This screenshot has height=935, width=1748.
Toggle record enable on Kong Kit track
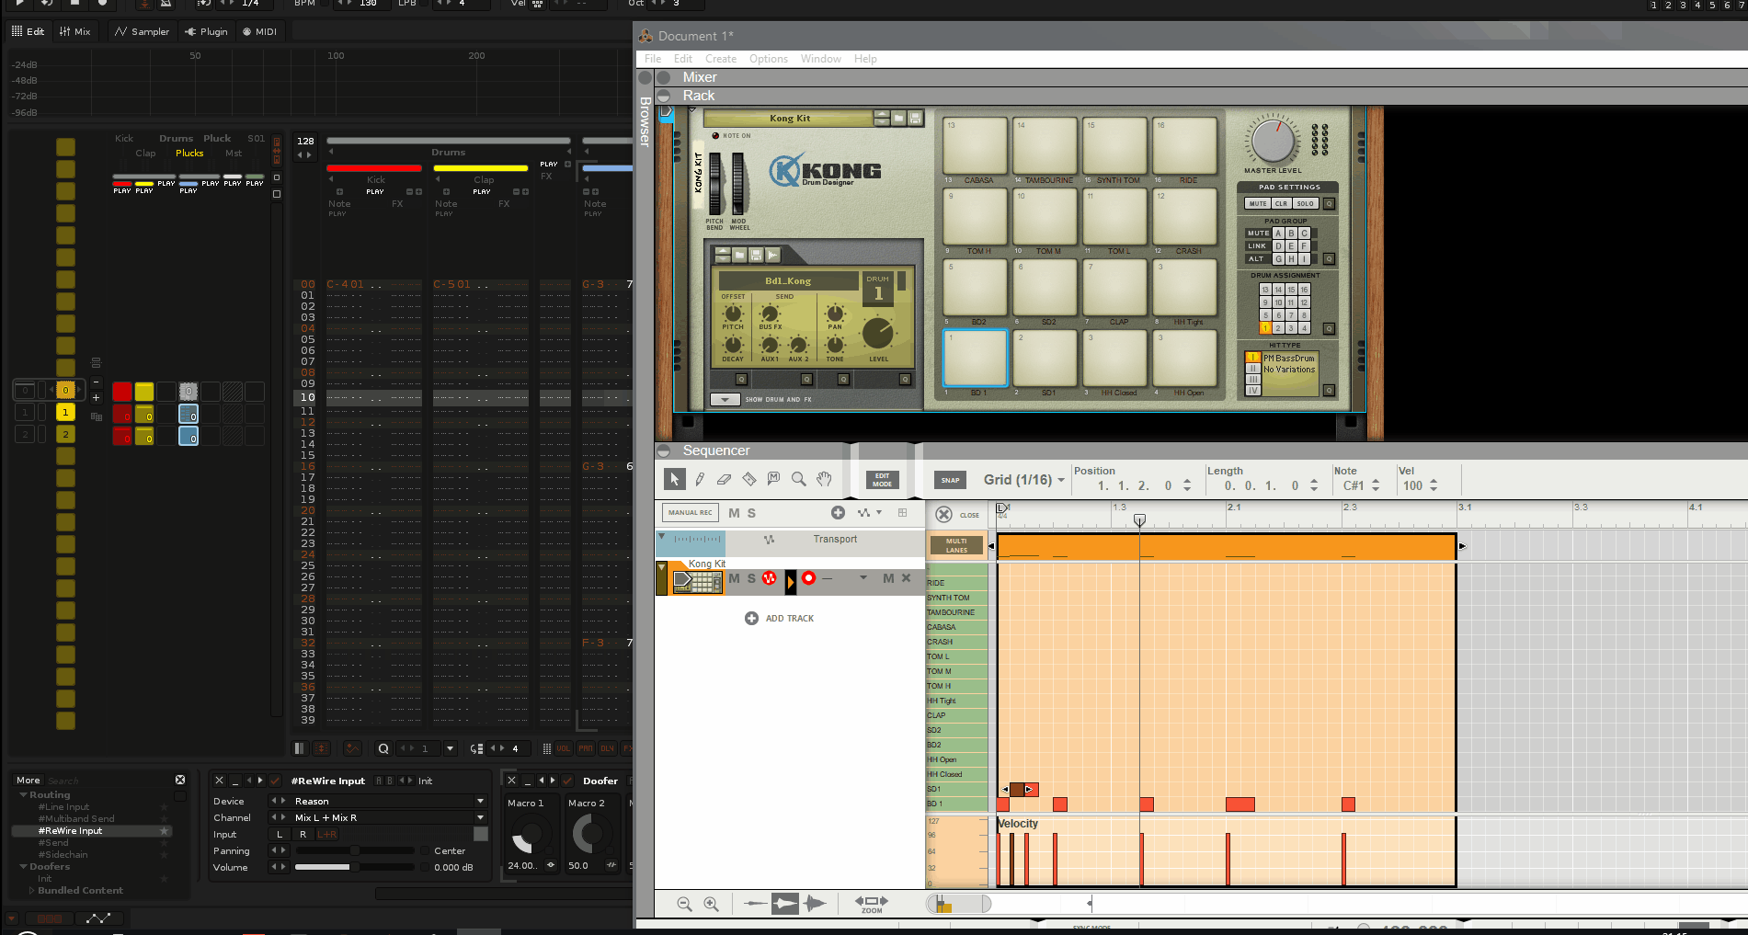click(808, 578)
